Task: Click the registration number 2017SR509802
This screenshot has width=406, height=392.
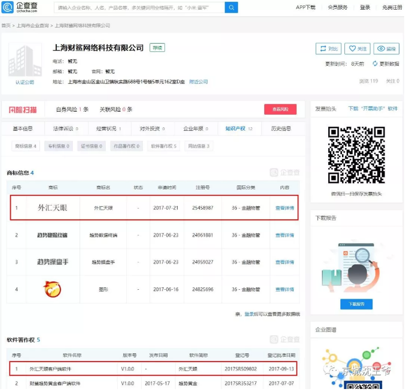Action: 242,370
